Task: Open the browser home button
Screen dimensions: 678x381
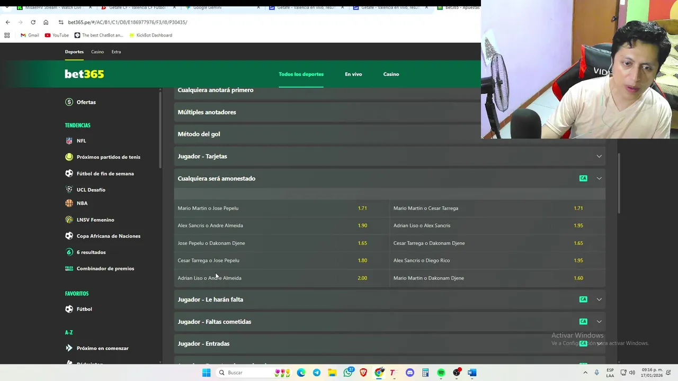Action: pyautogui.click(x=46, y=22)
